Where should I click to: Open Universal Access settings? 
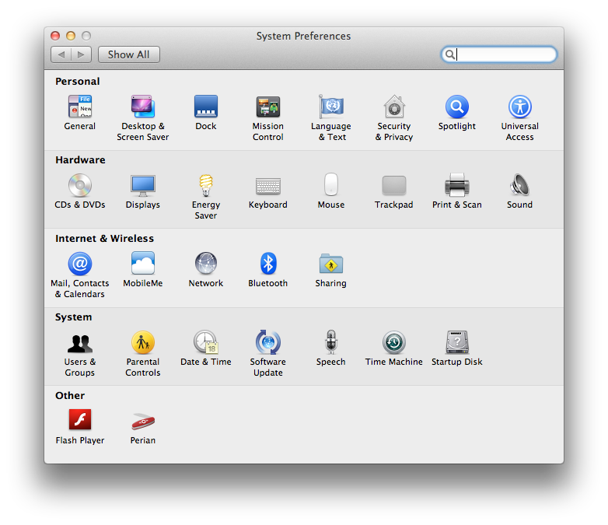coord(519,107)
